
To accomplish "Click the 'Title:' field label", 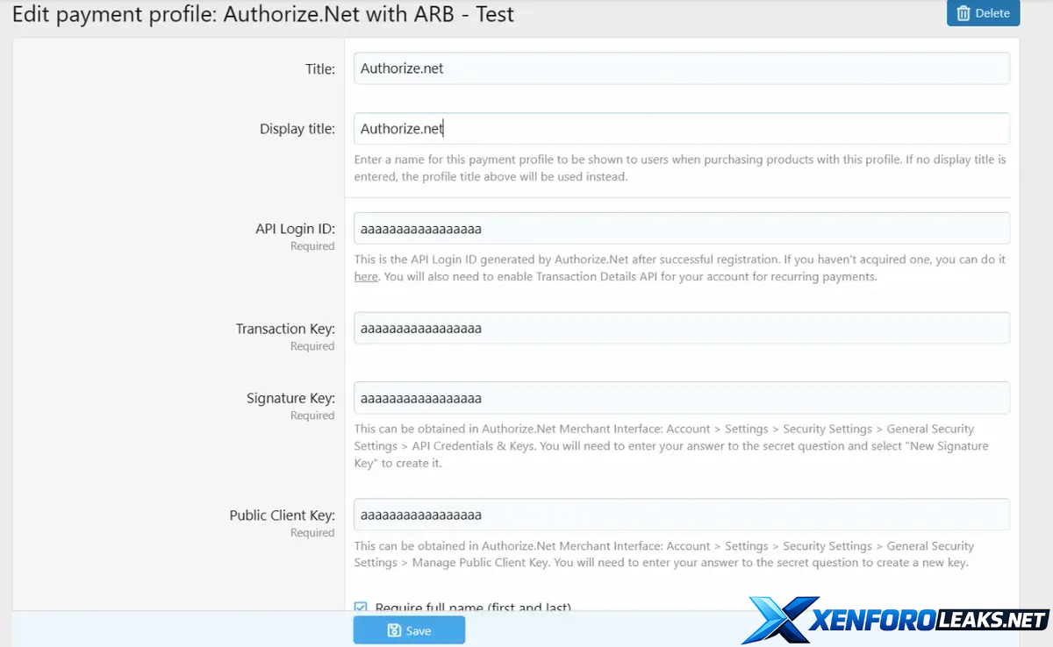I will click(x=319, y=68).
